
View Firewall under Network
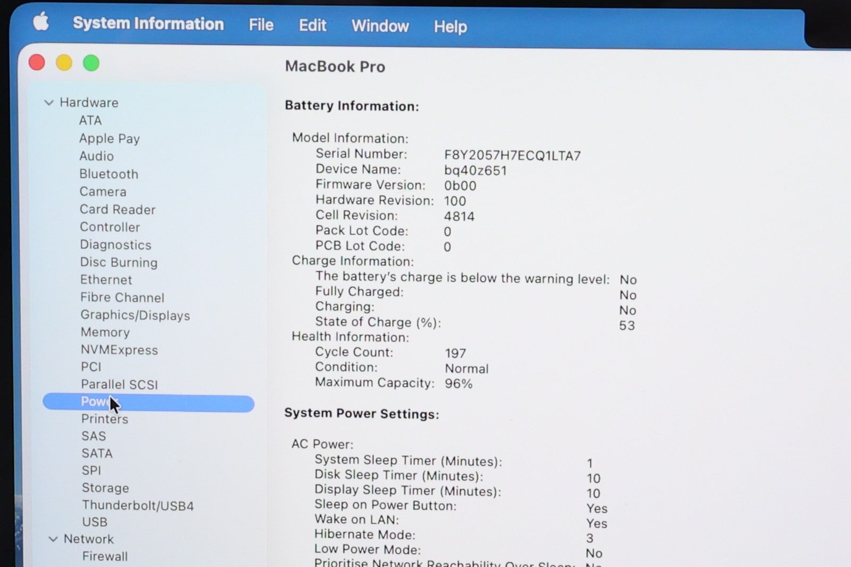[105, 556]
